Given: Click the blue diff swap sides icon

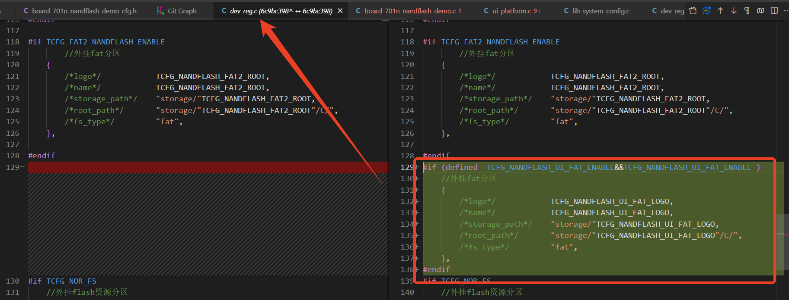Looking at the screenshot, I should [706, 11].
